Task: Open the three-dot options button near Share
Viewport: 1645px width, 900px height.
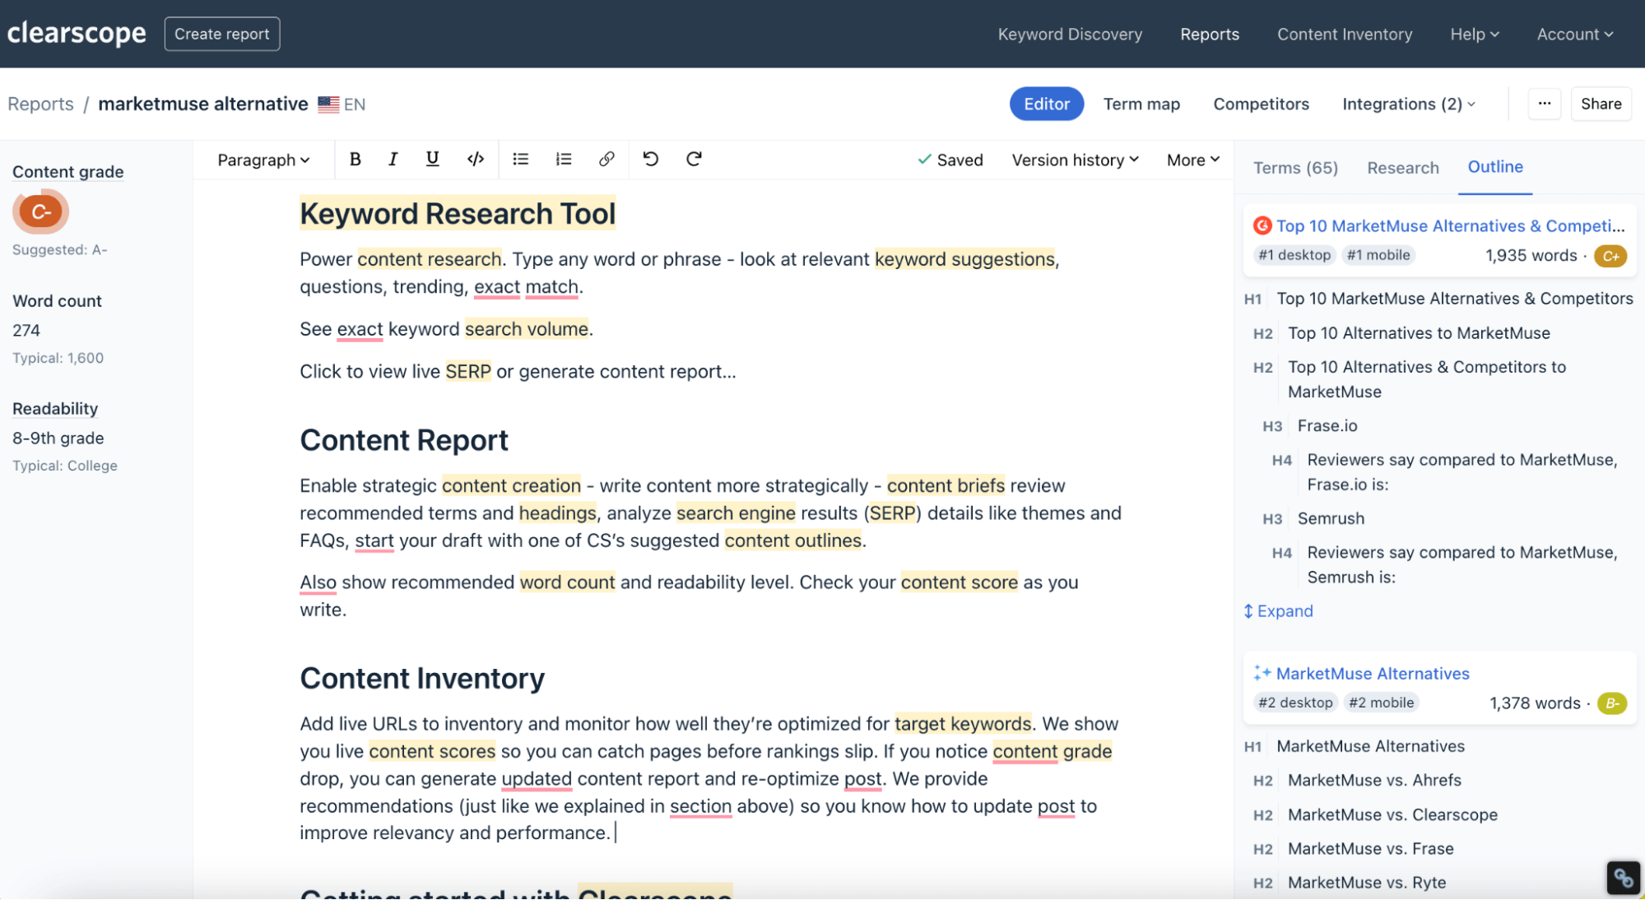Action: (1544, 104)
